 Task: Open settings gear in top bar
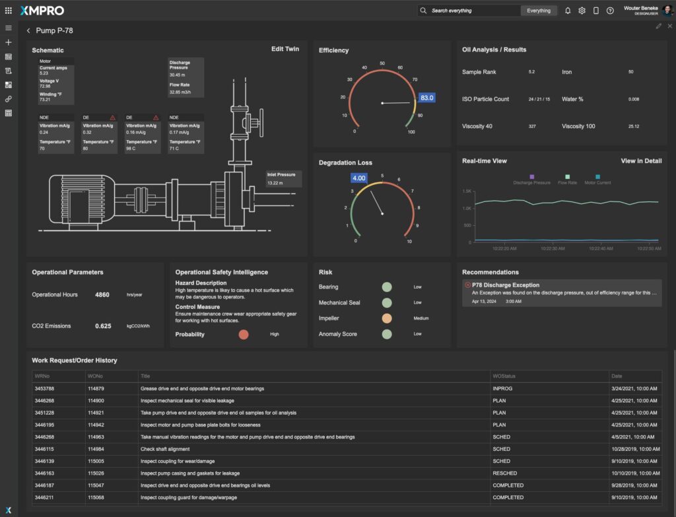pos(582,11)
